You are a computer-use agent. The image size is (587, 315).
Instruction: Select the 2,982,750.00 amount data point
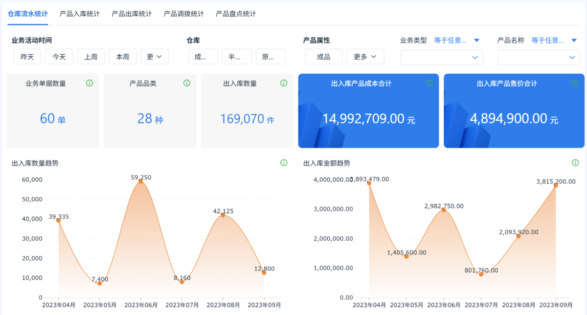click(444, 210)
